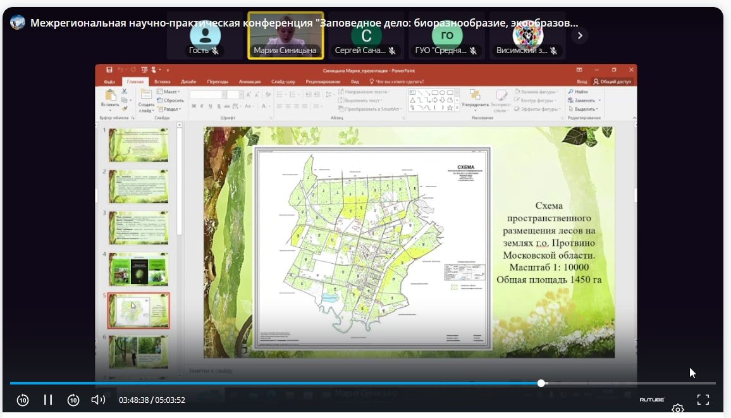Toggle bold Ж formatting
731x418 pixels.
(x=193, y=106)
